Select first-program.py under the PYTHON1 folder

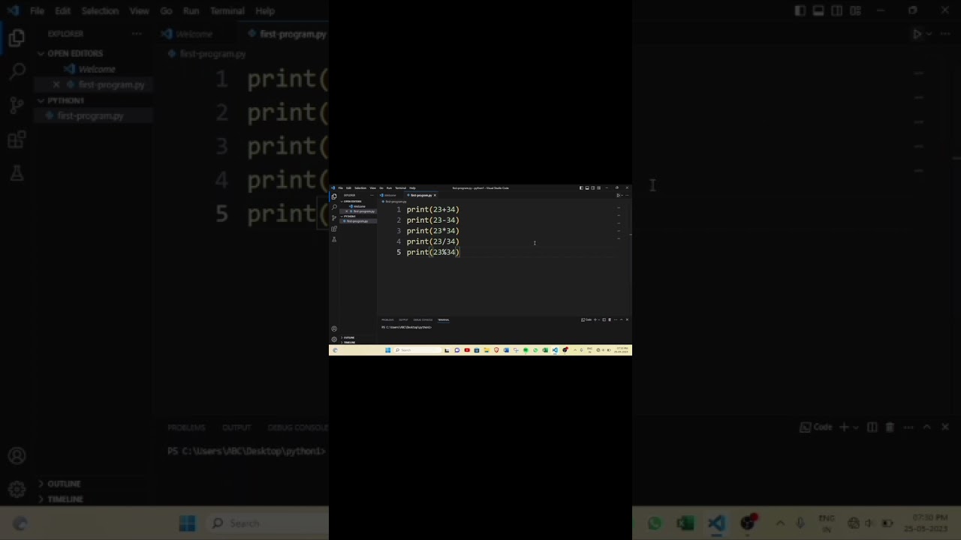(x=358, y=221)
